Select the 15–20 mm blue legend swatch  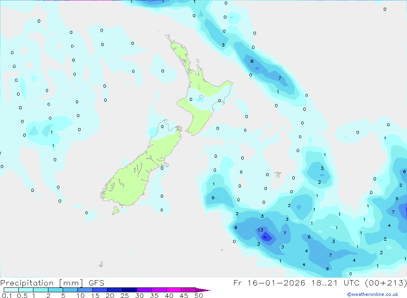[x=100, y=290]
